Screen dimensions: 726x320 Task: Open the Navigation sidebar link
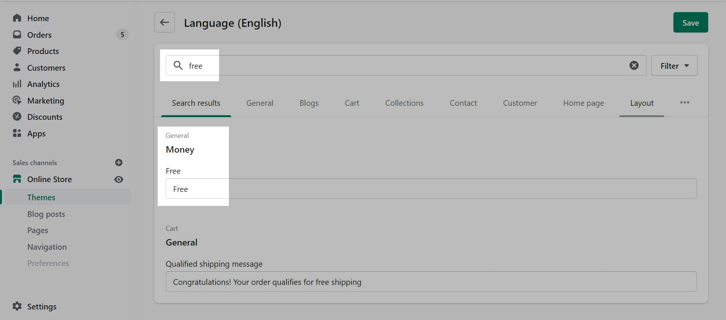pyautogui.click(x=47, y=247)
